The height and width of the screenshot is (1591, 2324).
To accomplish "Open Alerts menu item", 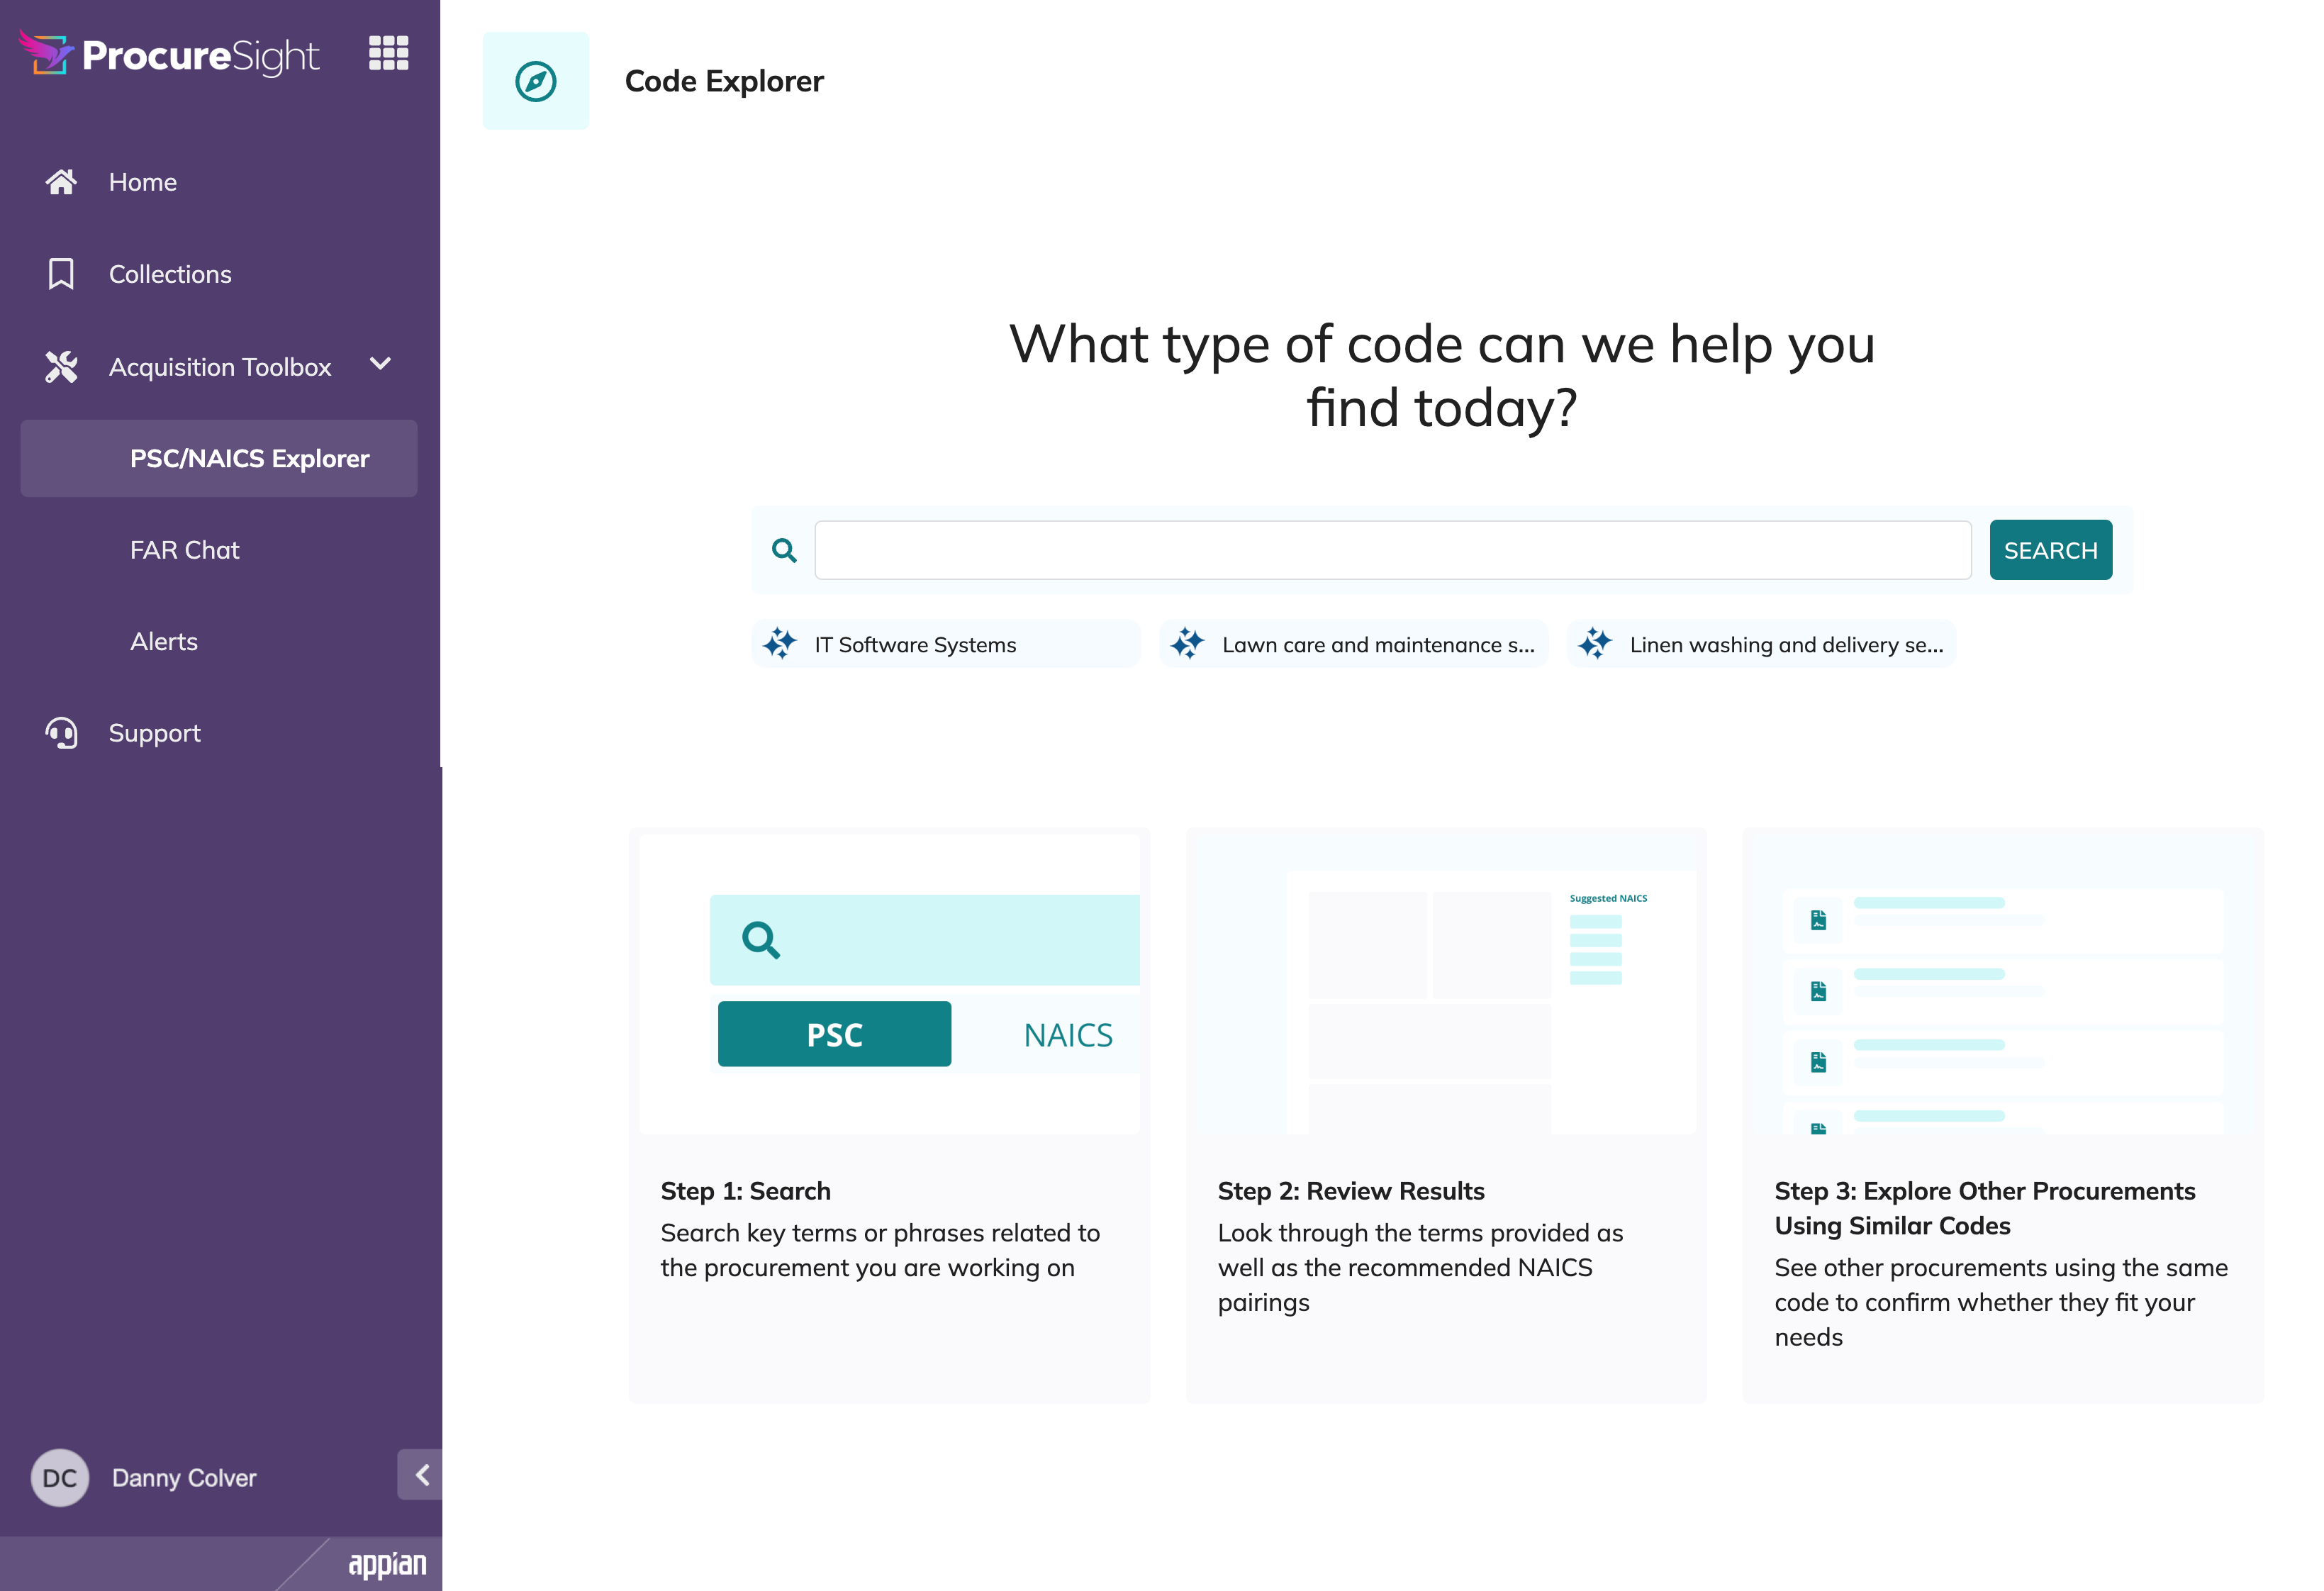I will click(164, 642).
